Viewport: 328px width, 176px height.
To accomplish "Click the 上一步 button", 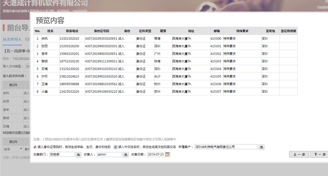I will [x=299, y=155].
